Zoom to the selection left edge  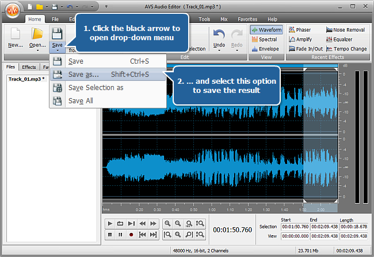[x=167, y=235]
